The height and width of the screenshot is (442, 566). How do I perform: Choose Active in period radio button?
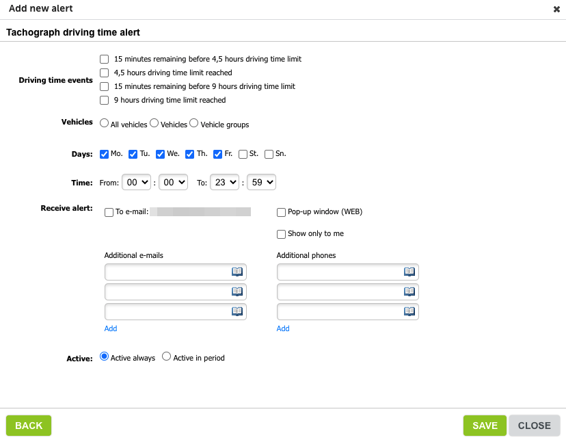166,357
